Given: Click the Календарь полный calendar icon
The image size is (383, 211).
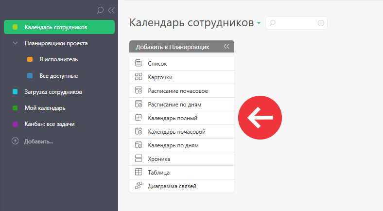Looking at the screenshot, I should click(139, 118).
